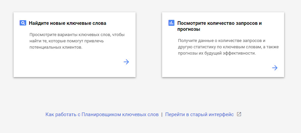The height and width of the screenshot is (133, 301).
Task: Open "Найдите новые ключевые слова" card title
Action: tap(67, 23)
